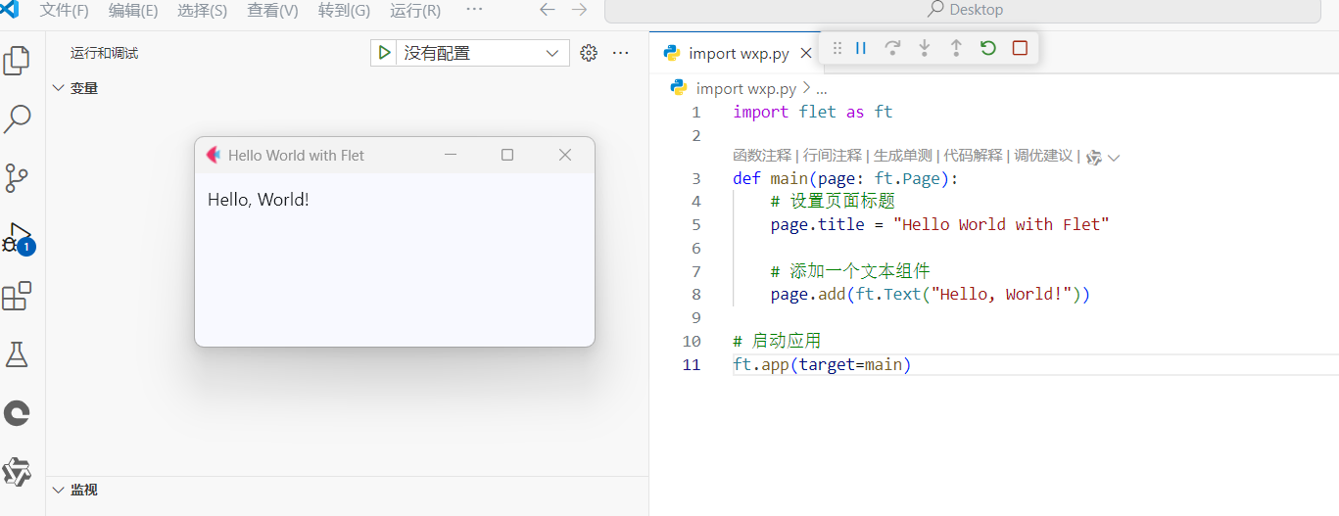This screenshot has height=516, width=1339.
Task: Stop the debug session
Action: [1020, 48]
